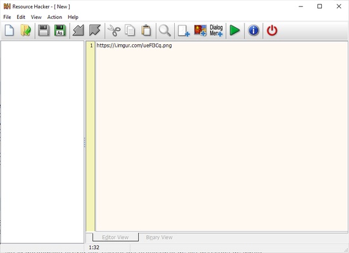Switch to the Editor View tab
The height and width of the screenshot is (253, 349).
115,237
